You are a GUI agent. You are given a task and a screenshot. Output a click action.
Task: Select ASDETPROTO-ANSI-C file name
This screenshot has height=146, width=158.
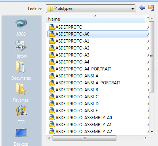coord(77,97)
